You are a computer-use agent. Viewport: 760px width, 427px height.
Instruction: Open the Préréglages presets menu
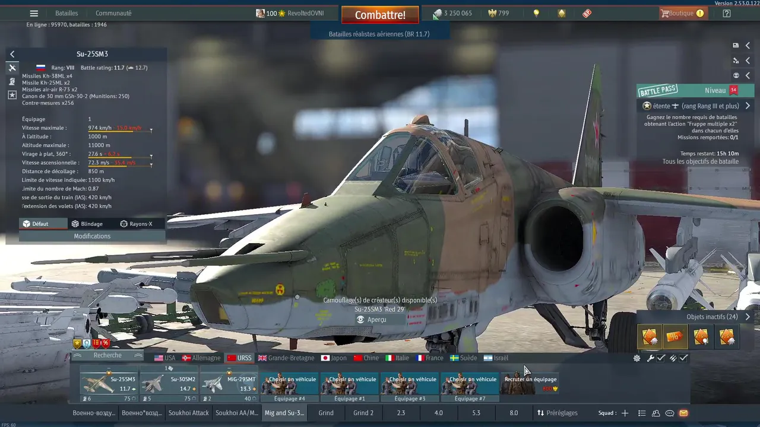tap(557, 413)
